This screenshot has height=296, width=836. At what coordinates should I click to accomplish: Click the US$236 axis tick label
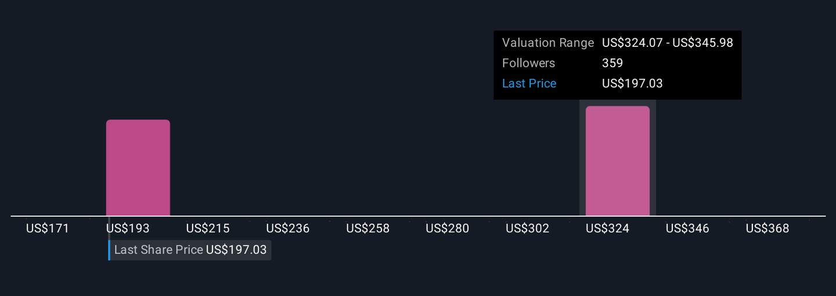click(288, 228)
